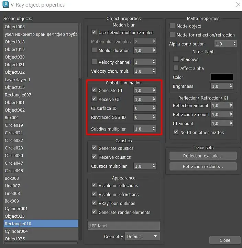Click the Raytraced SSS ID spinner arrows
The height and width of the screenshot is (248, 242).
154,117
